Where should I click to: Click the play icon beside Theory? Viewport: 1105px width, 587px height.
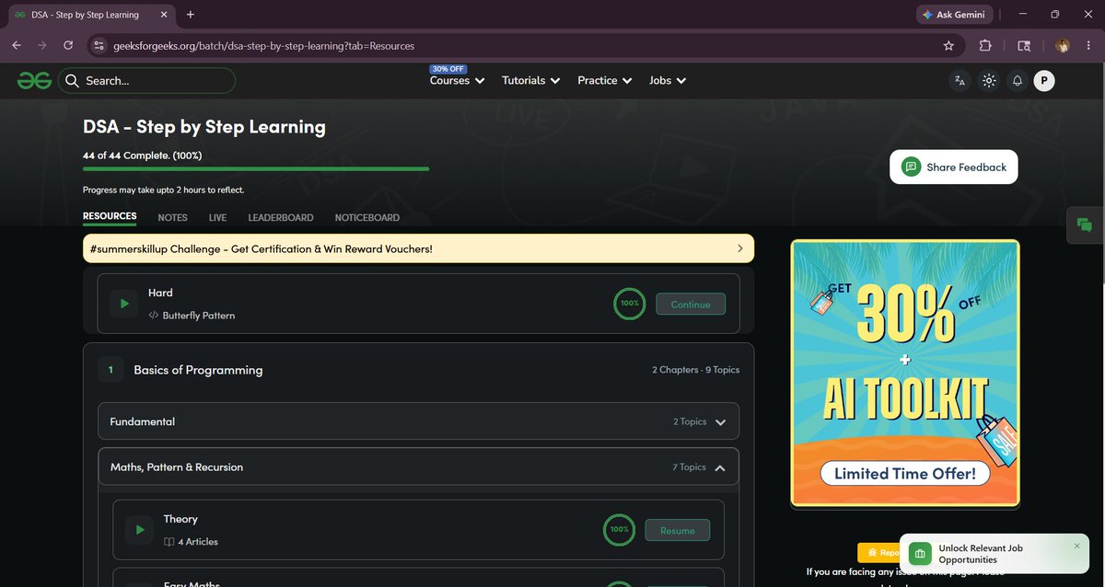[139, 530]
